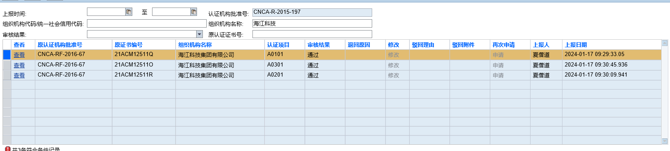Click table scrollbar down arrow
This screenshot has width=670, height=151.
[x=665, y=141]
